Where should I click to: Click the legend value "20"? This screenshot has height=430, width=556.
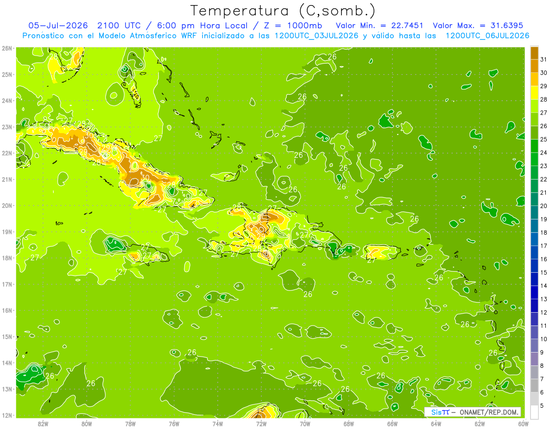[x=543, y=205]
